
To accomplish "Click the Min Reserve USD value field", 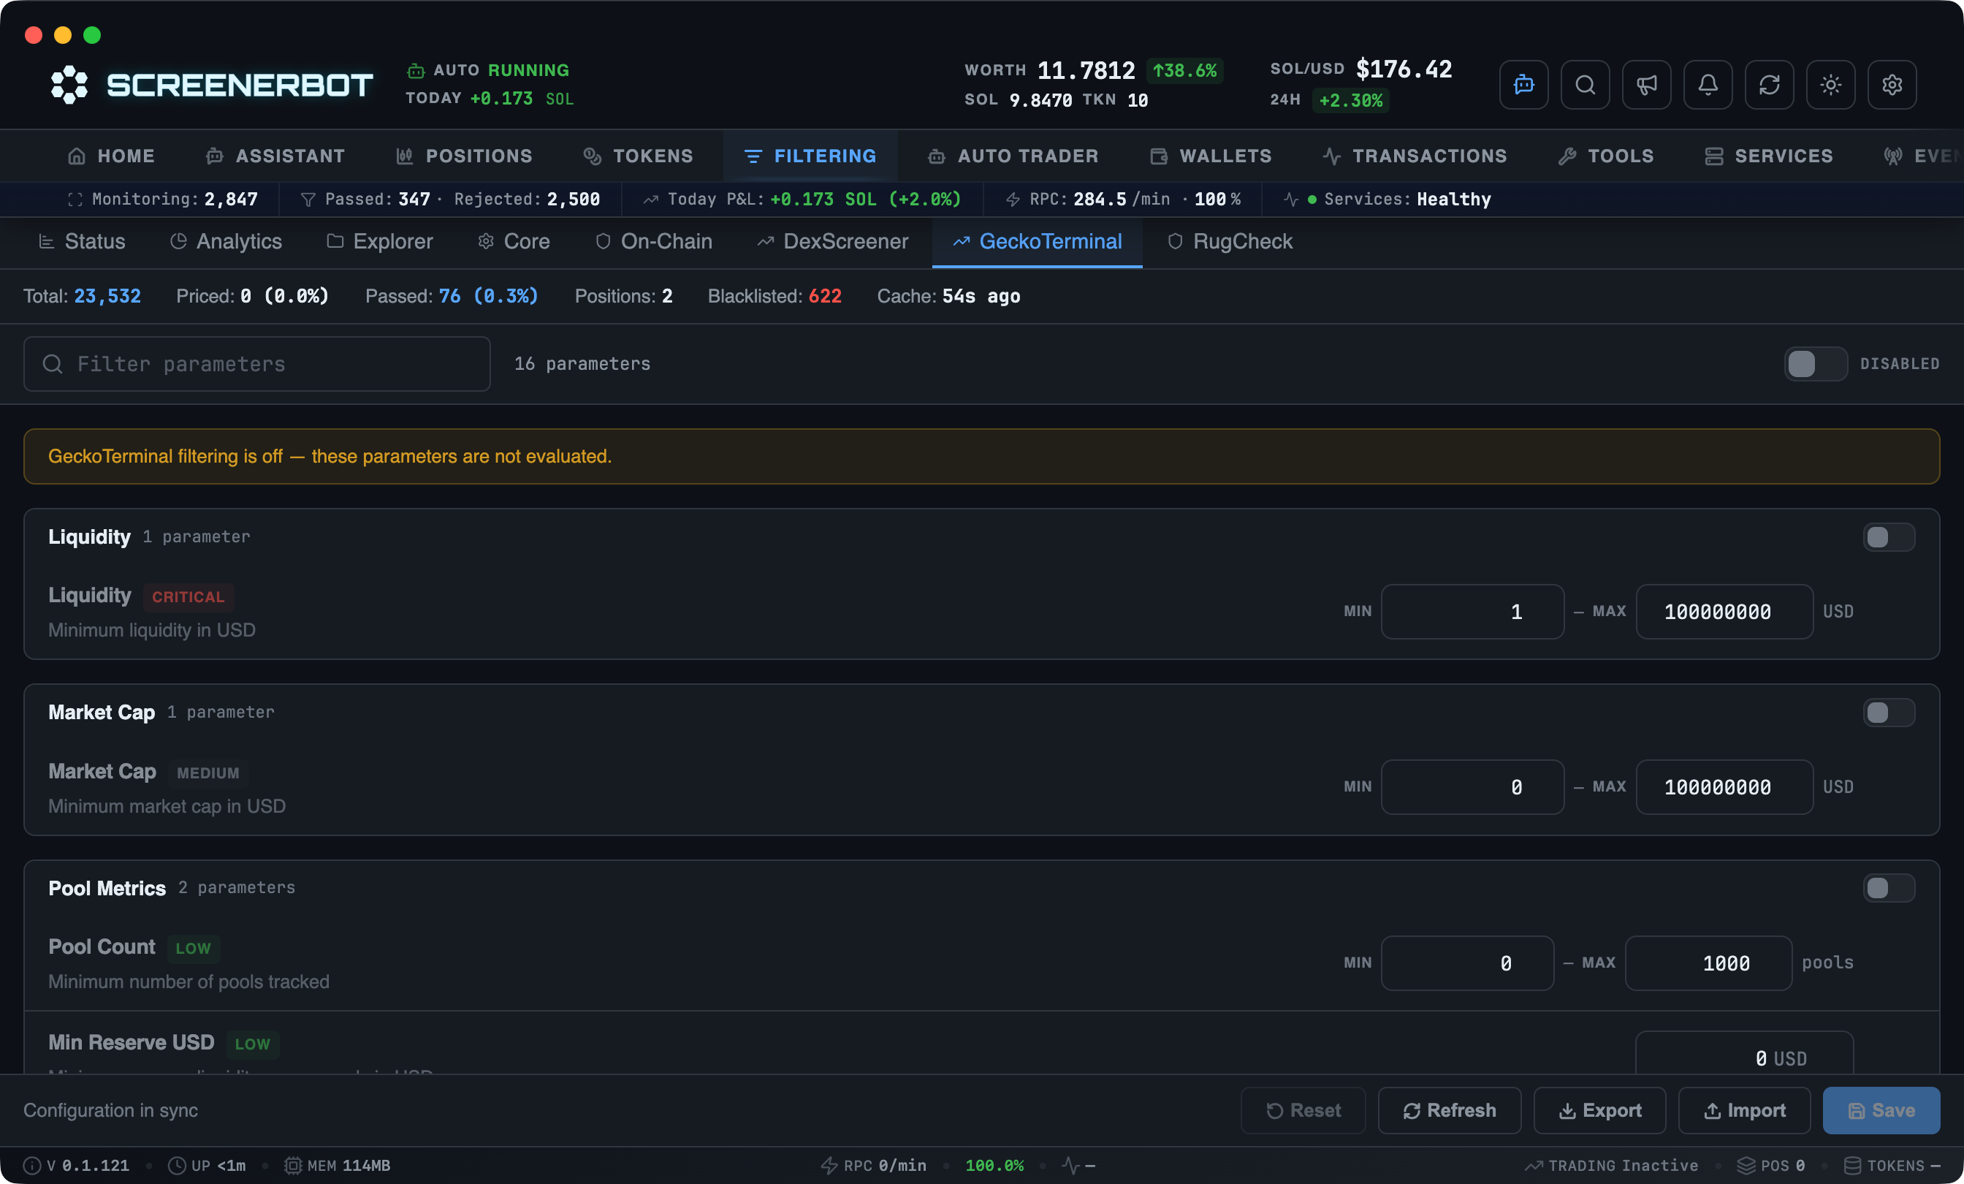I will pyautogui.click(x=1744, y=1052).
